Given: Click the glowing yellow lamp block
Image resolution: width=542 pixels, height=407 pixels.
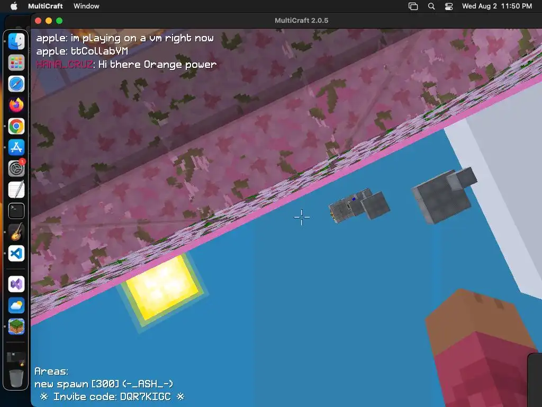Looking at the screenshot, I should point(162,289).
